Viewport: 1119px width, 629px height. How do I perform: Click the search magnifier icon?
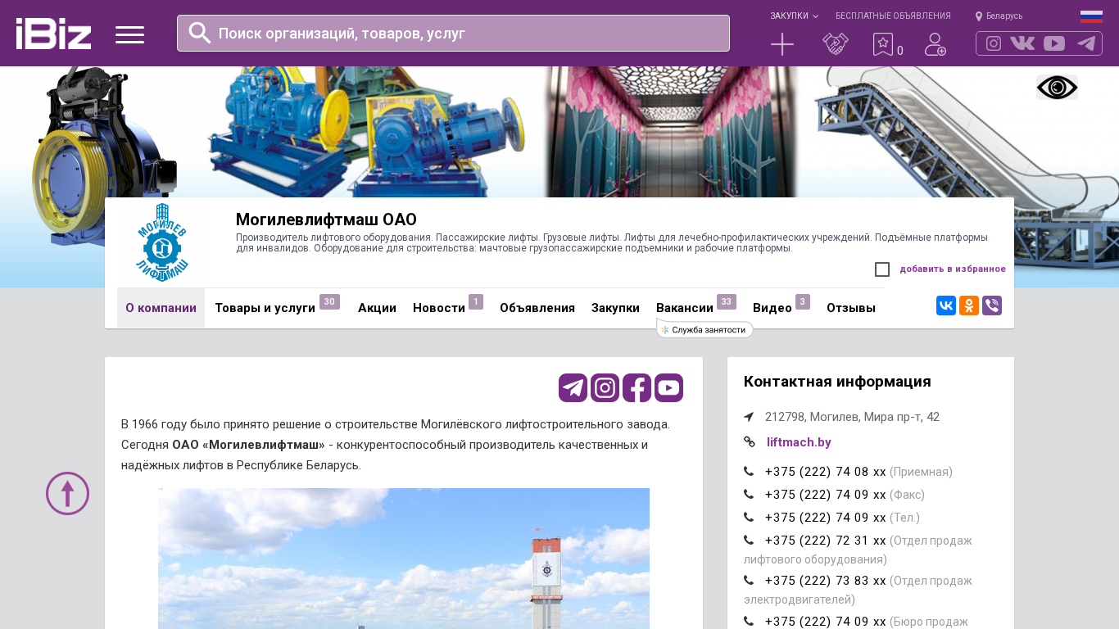point(200,33)
